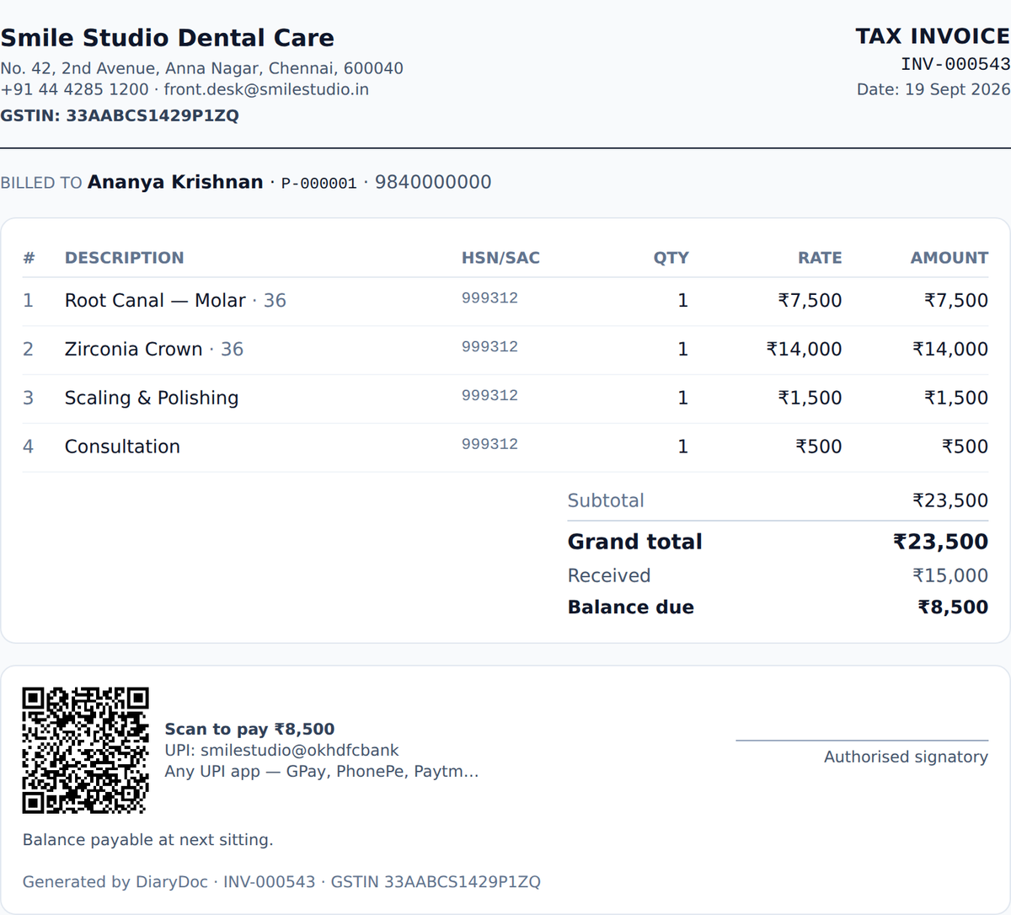This screenshot has height=915, width=1011.
Task: Select invoice number INV-000543 at top
Action: [x=955, y=64]
